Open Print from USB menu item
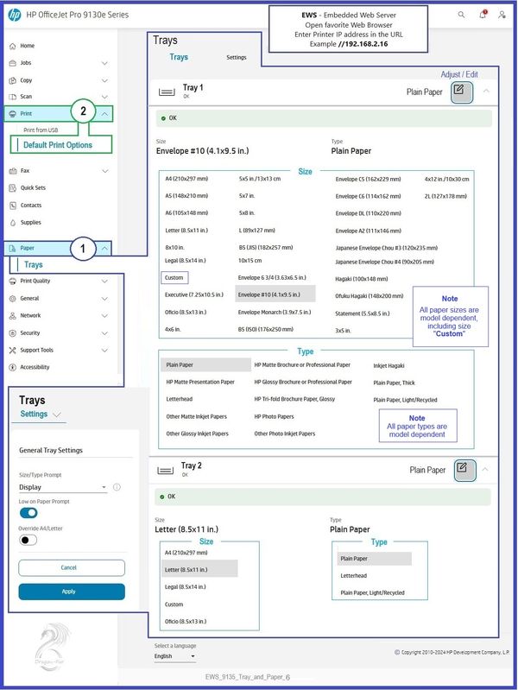518x690 pixels. [x=41, y=130]
